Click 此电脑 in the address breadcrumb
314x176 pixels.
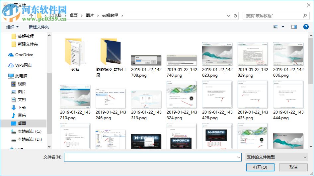tap(55, 16)
